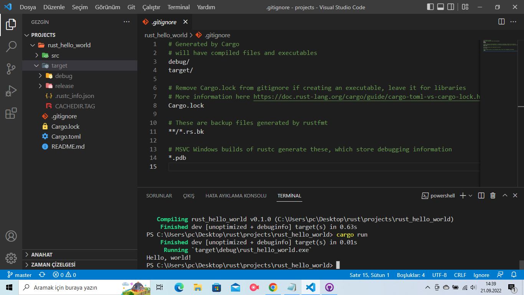Create a new terminal with plus icon

[462, 196]
